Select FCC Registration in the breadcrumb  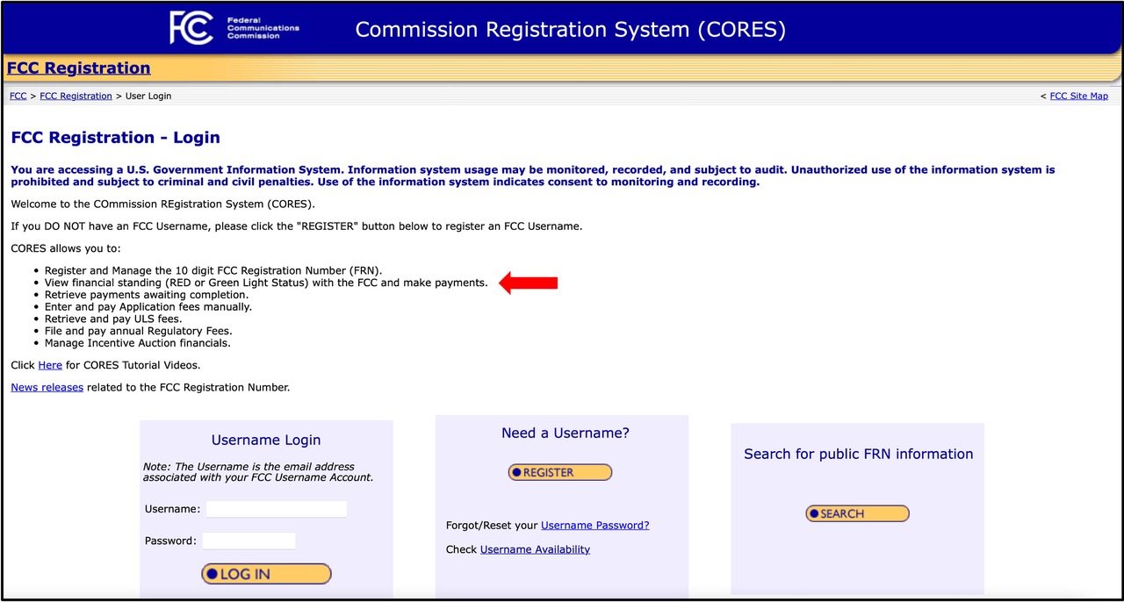click(76, 96)
